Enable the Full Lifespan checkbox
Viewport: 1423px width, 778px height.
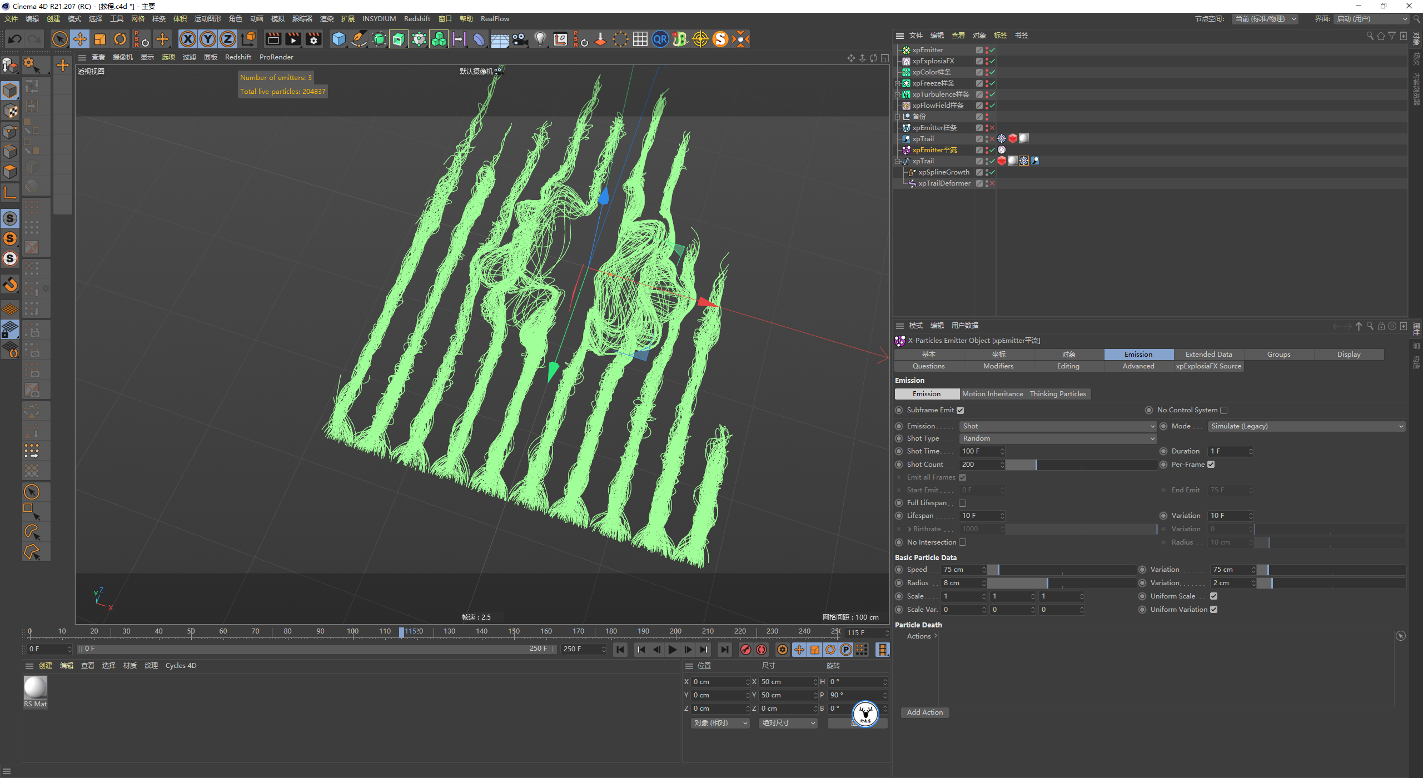[962, 503]
